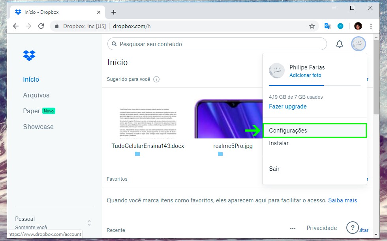Reload the page
This screenshot has width=387, height=241.
pyautogui.click(x=41, y=26)
